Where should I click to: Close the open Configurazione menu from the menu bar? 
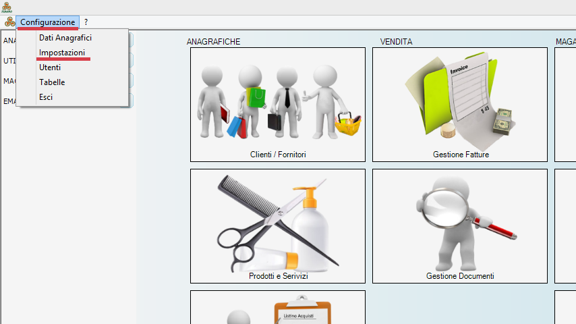(x=47, y=22)
